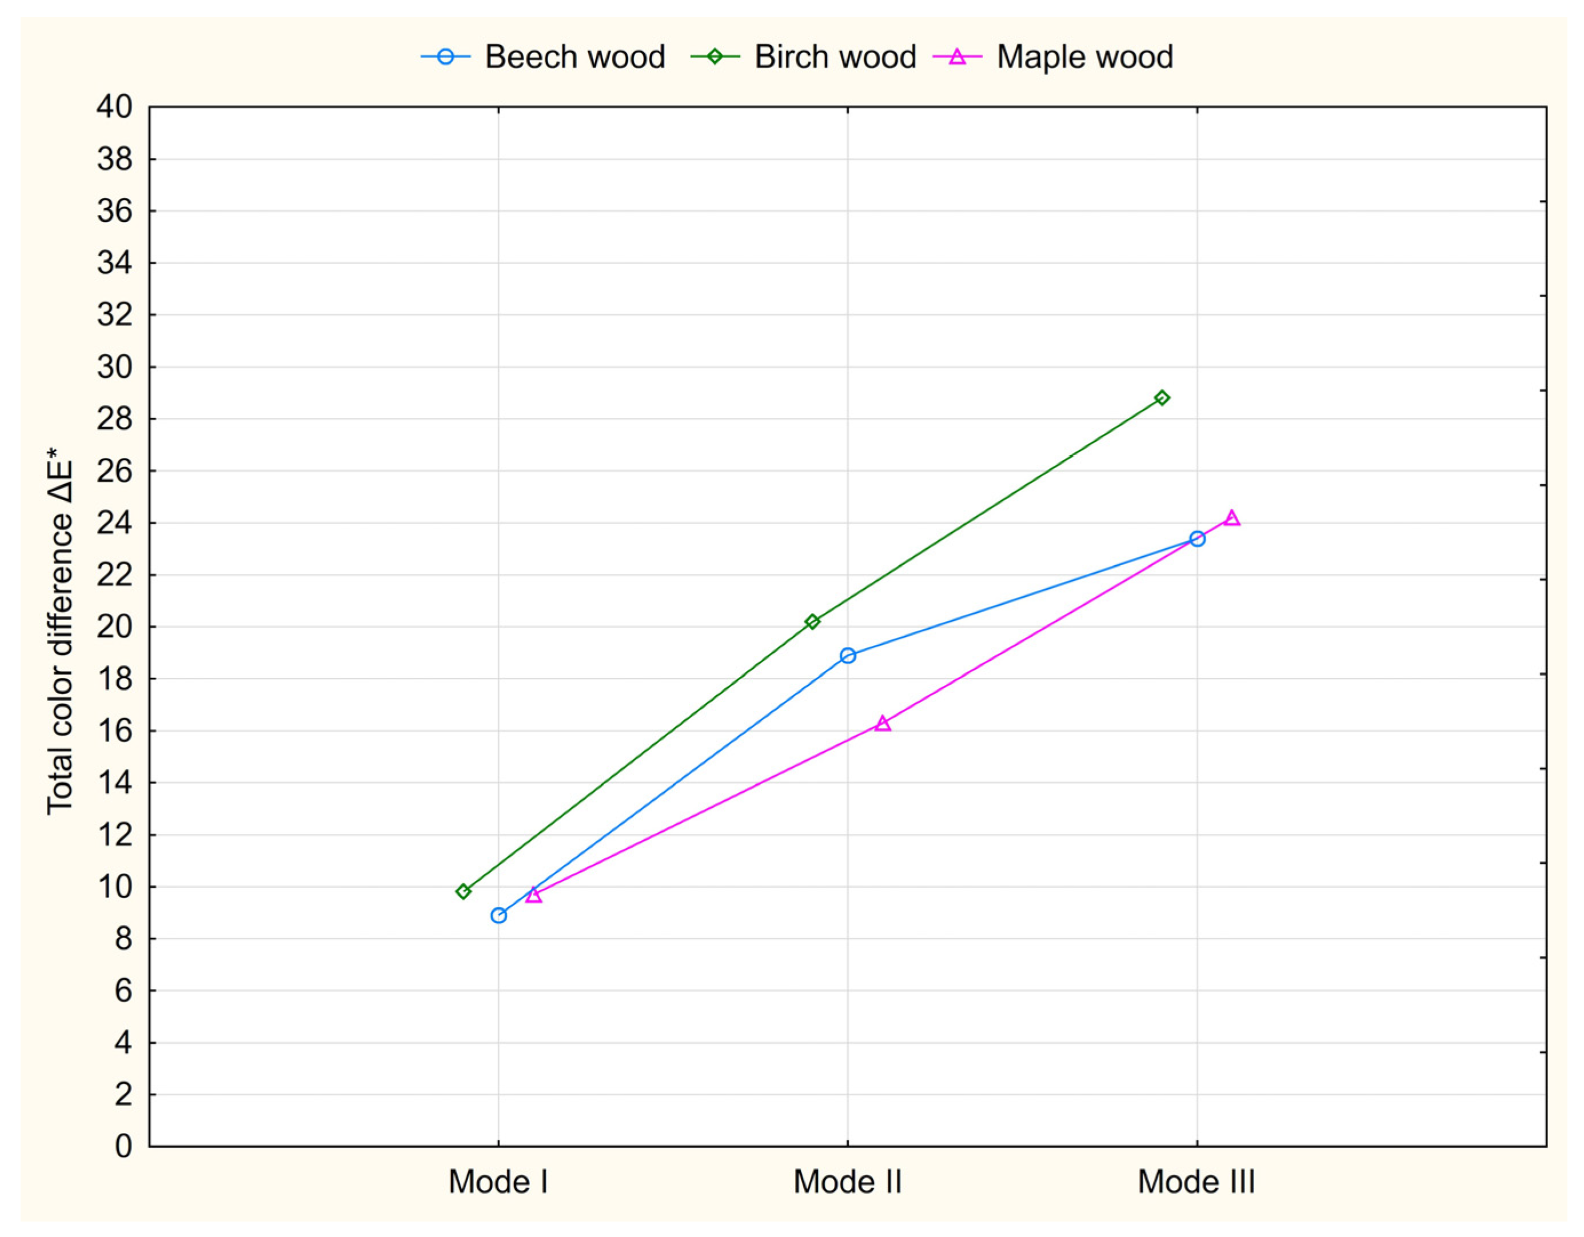This screenshot has height=1237, width=1584.
Task: Click the Mode I x-axis label
Action: 498,1183
